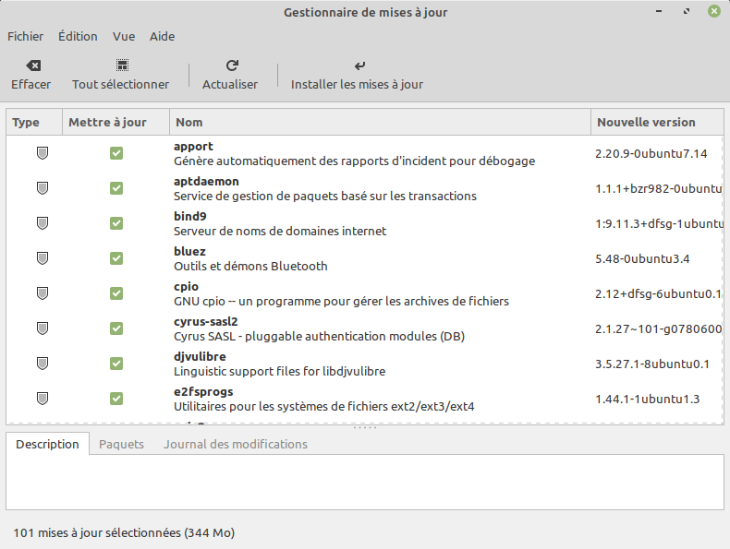The width and height of the screenshot is (730, 549).
Task: Refresh the list with the Actualiser icon
Action: click(231, 66)
